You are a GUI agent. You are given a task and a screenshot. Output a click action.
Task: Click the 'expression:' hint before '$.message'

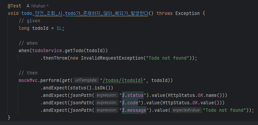107,110
